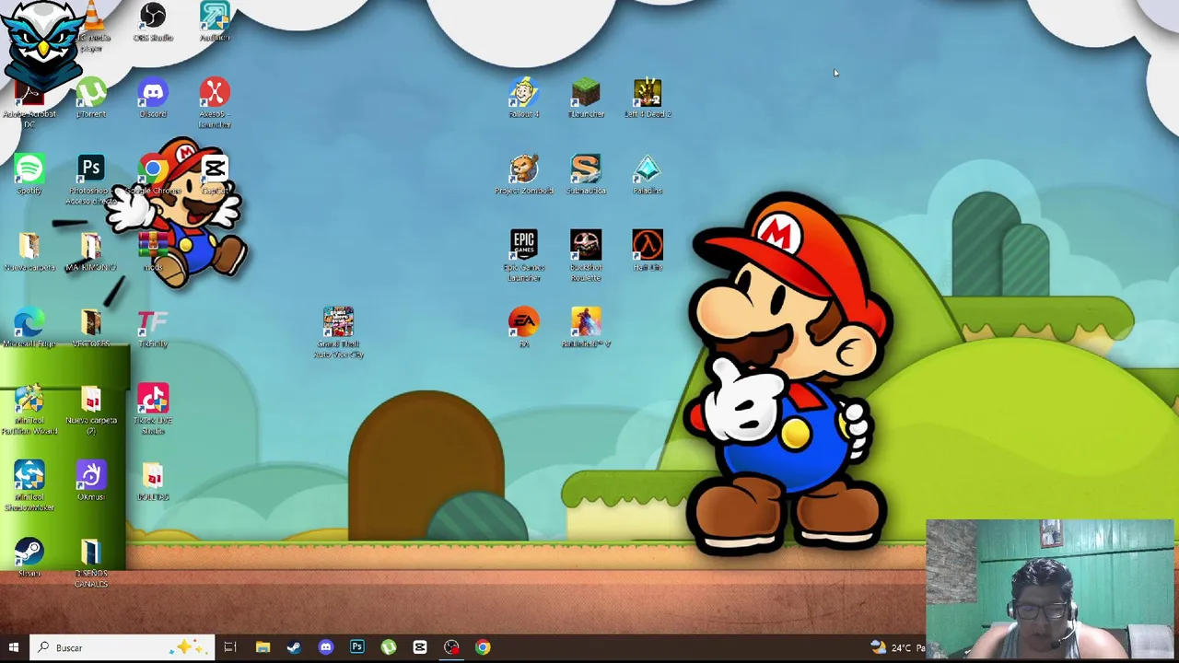Screen dimensions: 1179x663
Task: Select the Adobe Acrobat DC shortcut
Action: pyautogui.click(x=29, y=104)
